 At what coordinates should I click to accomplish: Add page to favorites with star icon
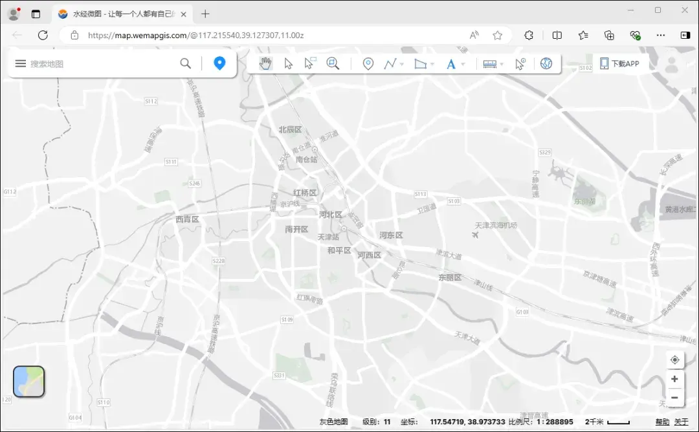click(498, 35)
